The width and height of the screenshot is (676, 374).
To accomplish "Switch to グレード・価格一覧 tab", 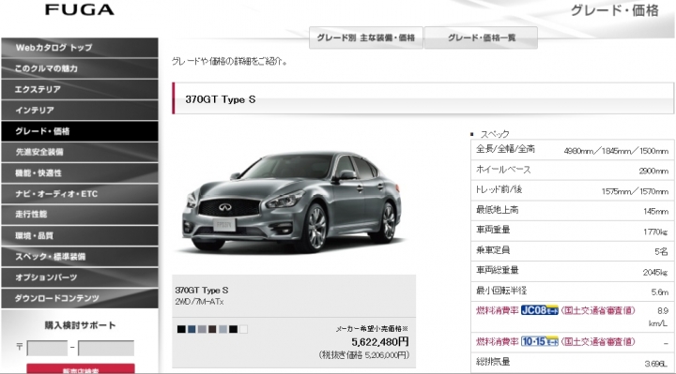I will point(481,37).
